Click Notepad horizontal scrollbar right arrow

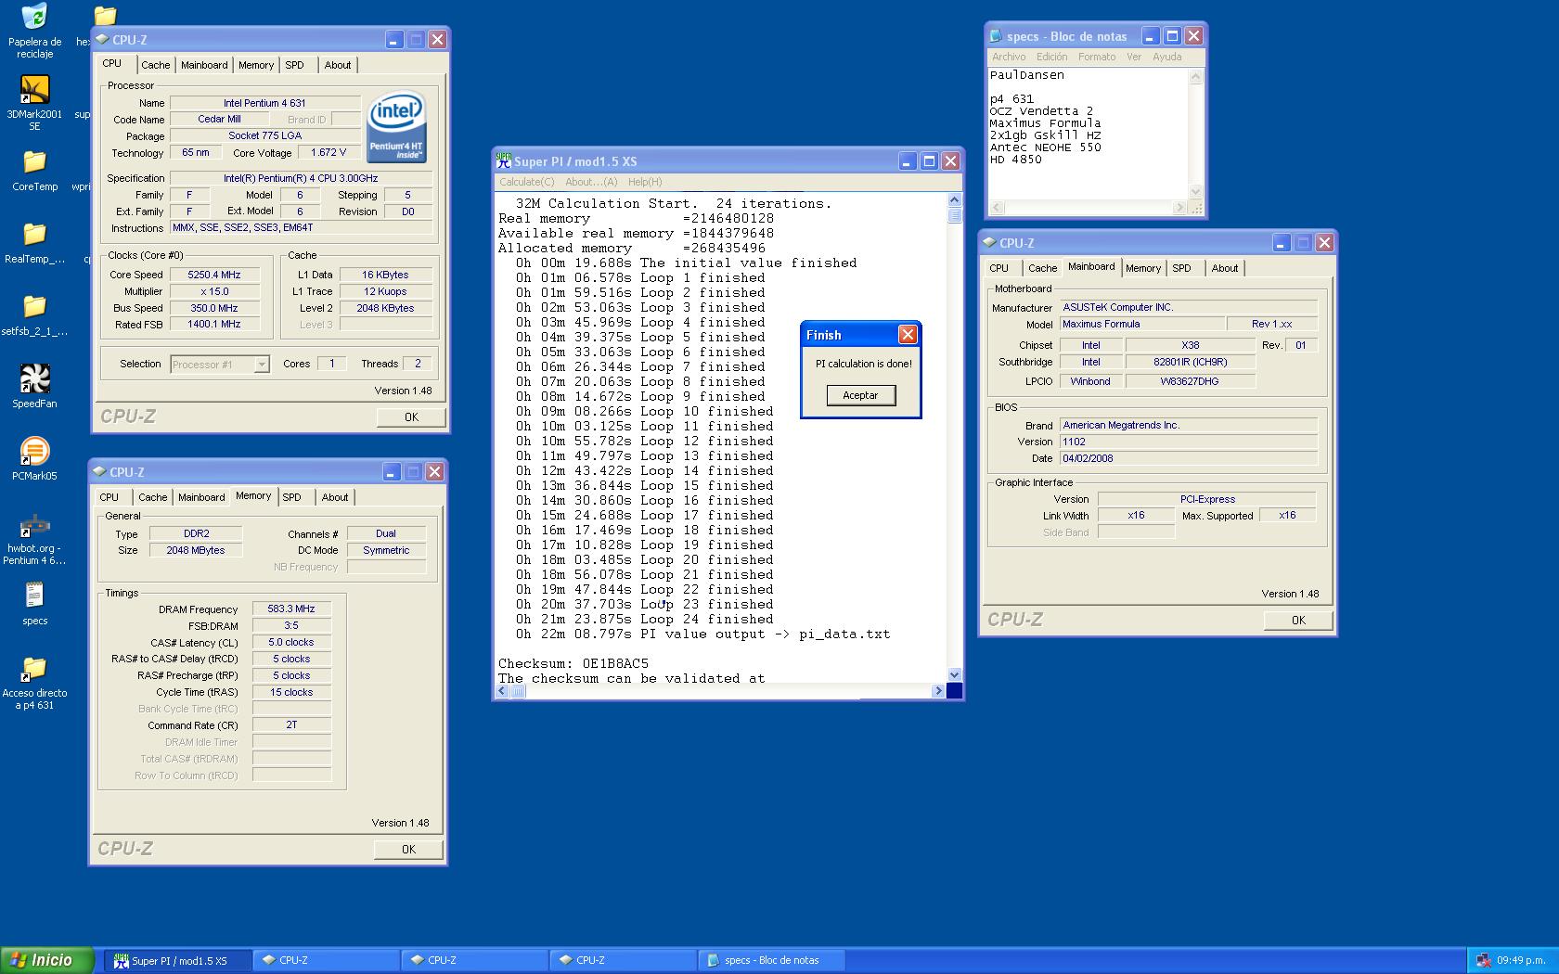(1179, 208)
